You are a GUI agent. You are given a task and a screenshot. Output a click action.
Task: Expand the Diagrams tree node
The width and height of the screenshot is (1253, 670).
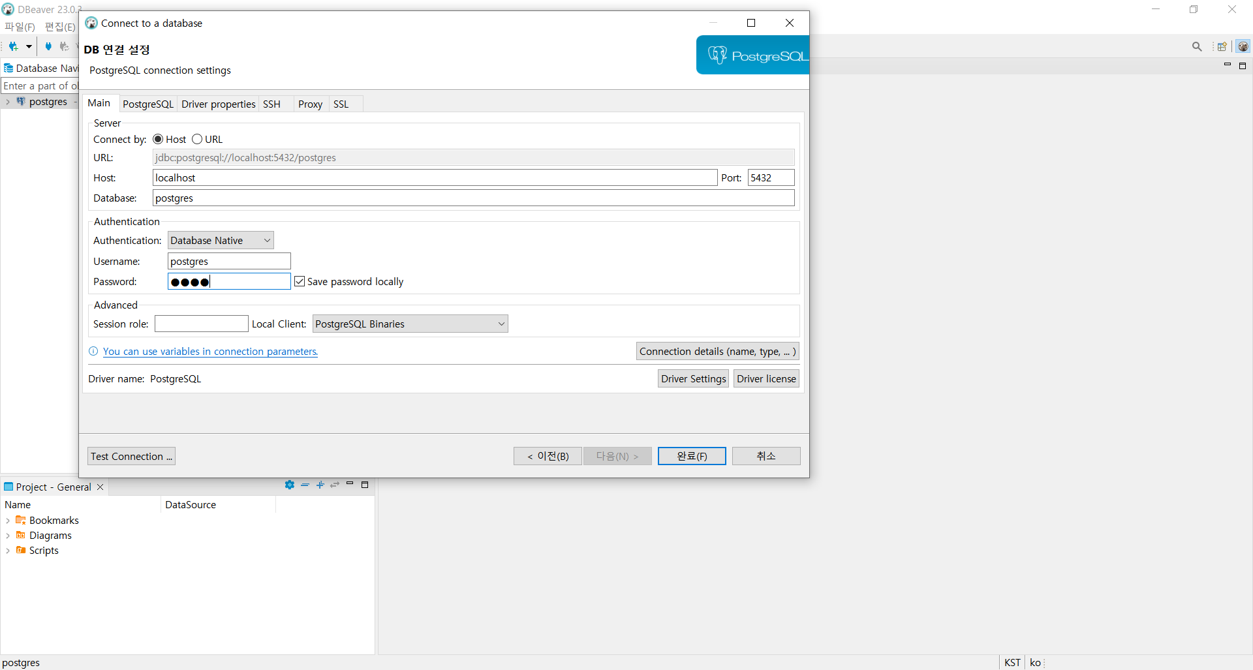pos(7,536)
